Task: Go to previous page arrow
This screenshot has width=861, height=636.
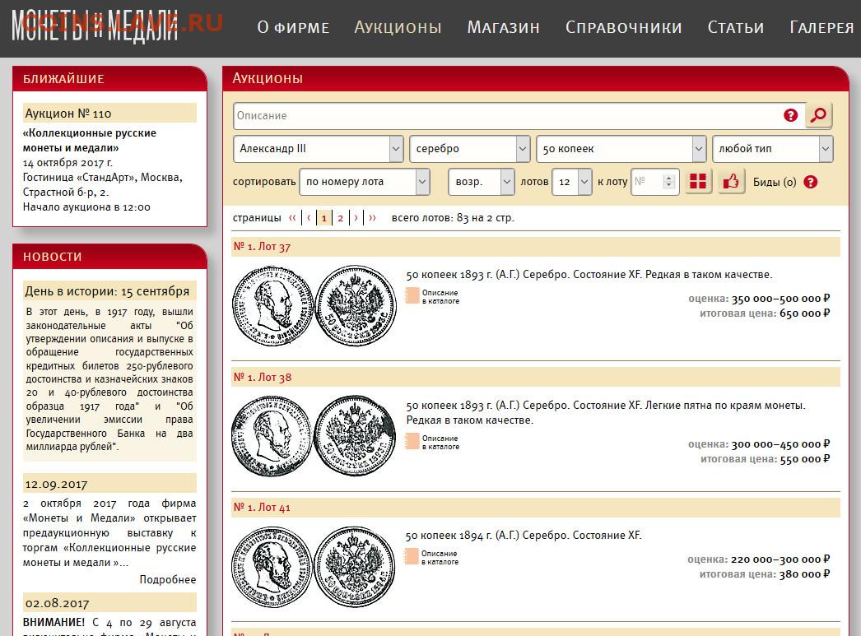Action: (x=309, y=218)
